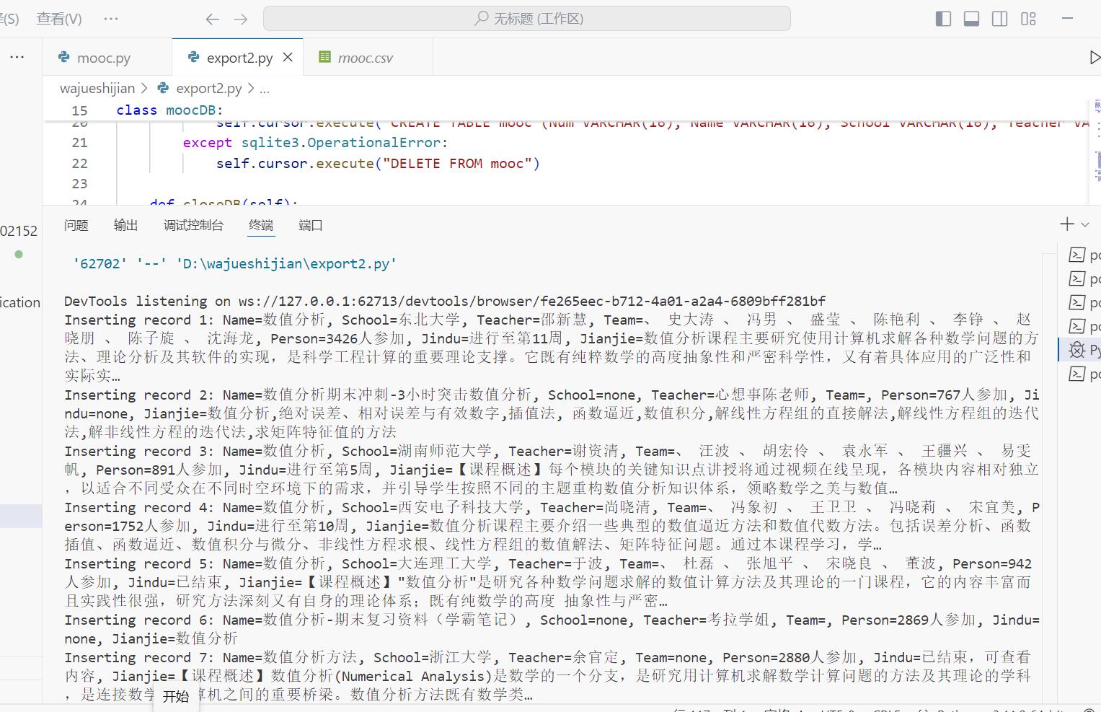The height and width of the screenshot is (712, 1101).
Task: Open the D:\wajueshijian\export2.py terminal path link
Action: pyautogui.click(x=286, y=263)
